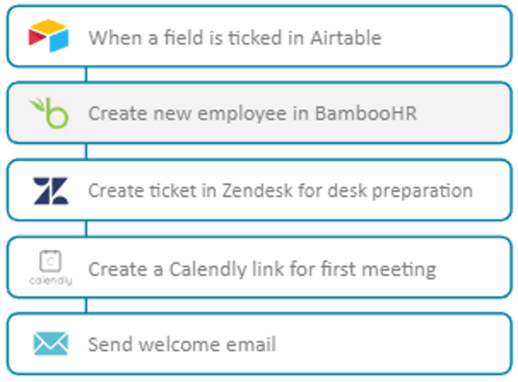Open the welcome email step box

259,344
